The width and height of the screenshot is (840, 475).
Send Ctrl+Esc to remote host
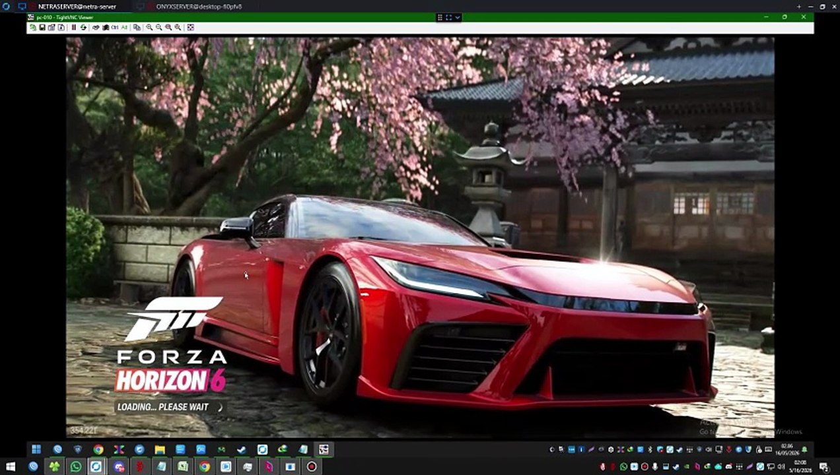click(105, 28)
